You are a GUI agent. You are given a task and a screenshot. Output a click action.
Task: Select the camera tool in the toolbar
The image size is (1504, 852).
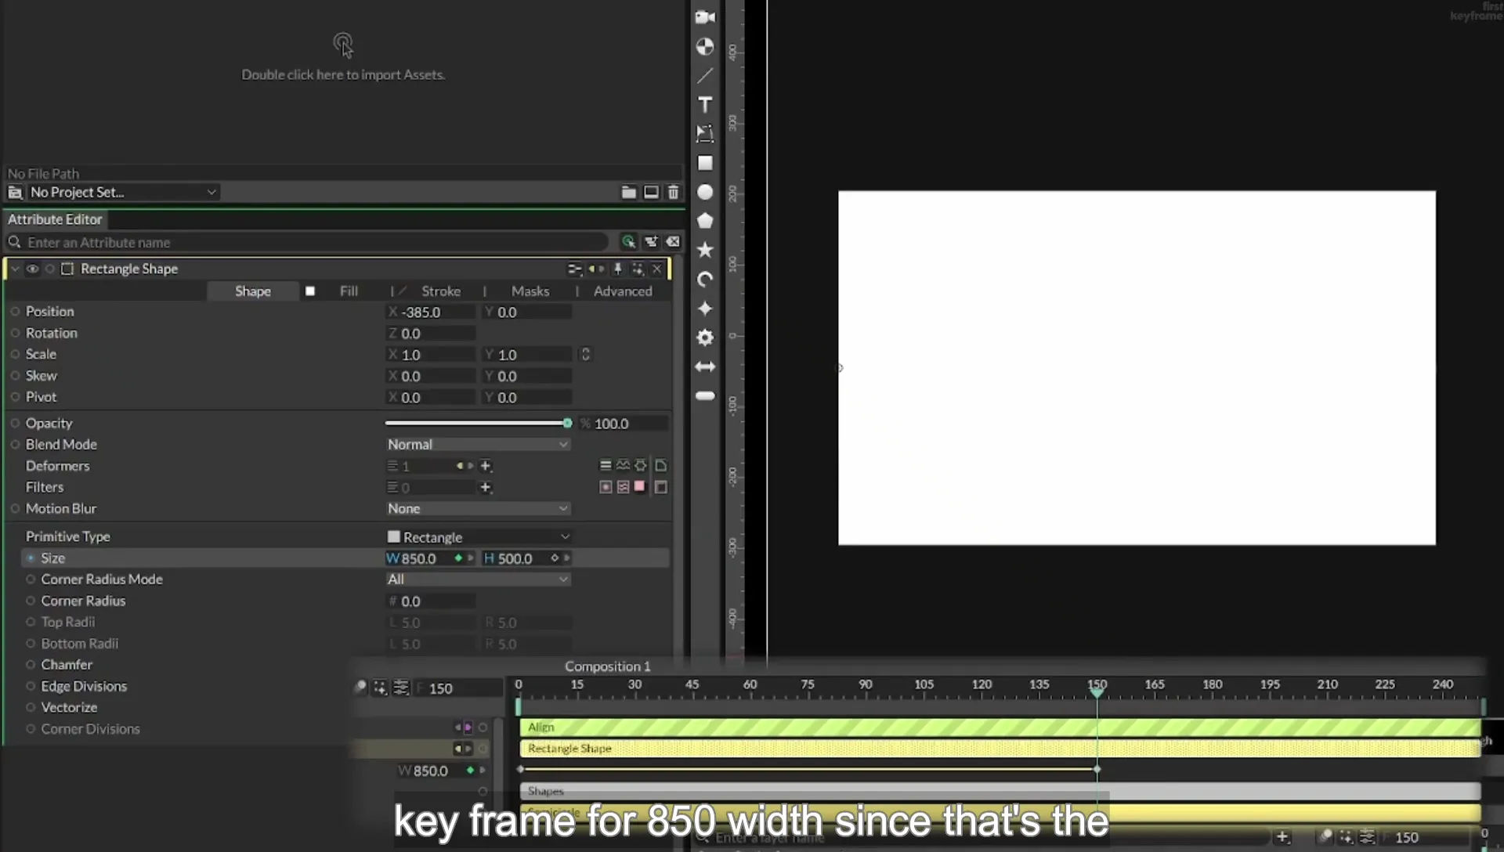coord(705,17)
